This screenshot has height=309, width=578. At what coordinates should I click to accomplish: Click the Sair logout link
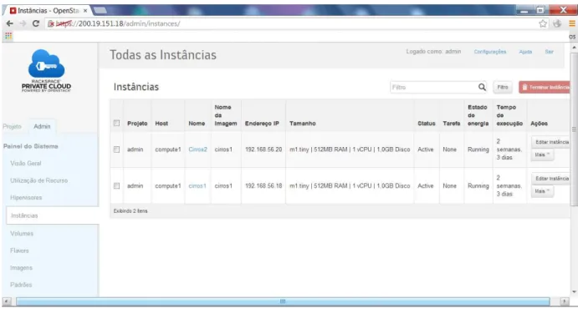[x=549, y=52]
